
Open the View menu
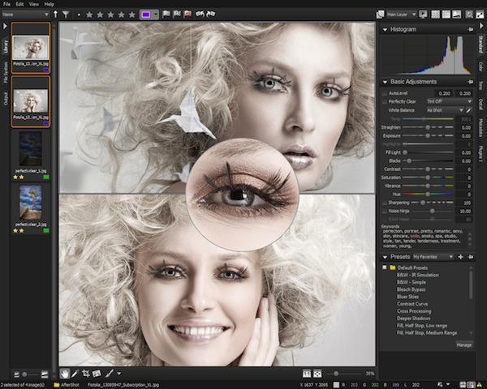pyautogui.click(x=34, y=4)
